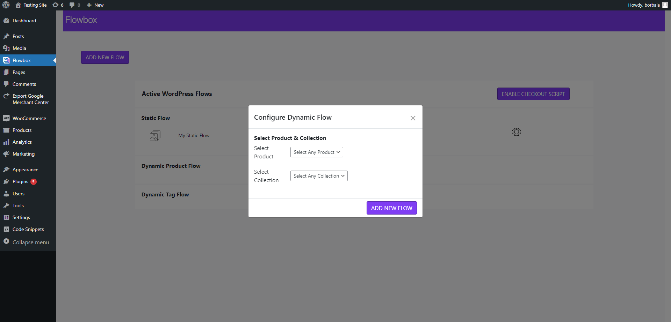This screenshot has width=671, height=322.
Task: Click the Flowbox sidebar icon
Action: pyautogui.click(x=6, y=60)
